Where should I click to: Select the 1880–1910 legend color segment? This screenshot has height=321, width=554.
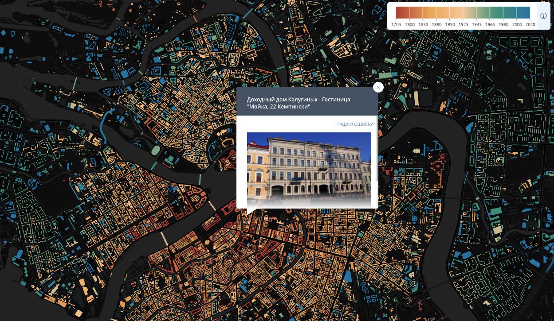(x=443, y=12)
